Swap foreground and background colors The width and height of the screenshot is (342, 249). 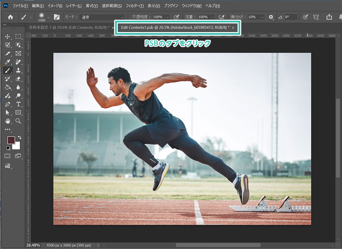[19, 137]
